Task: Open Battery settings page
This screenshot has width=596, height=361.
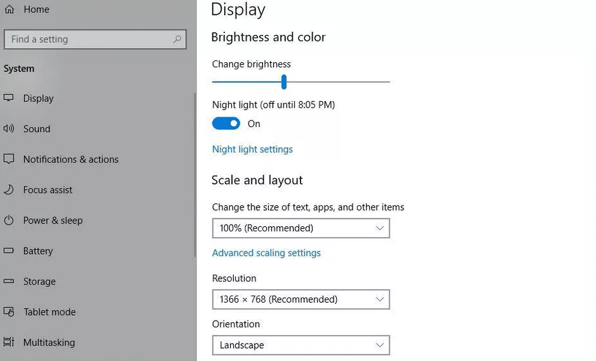Action: [38, 251]
